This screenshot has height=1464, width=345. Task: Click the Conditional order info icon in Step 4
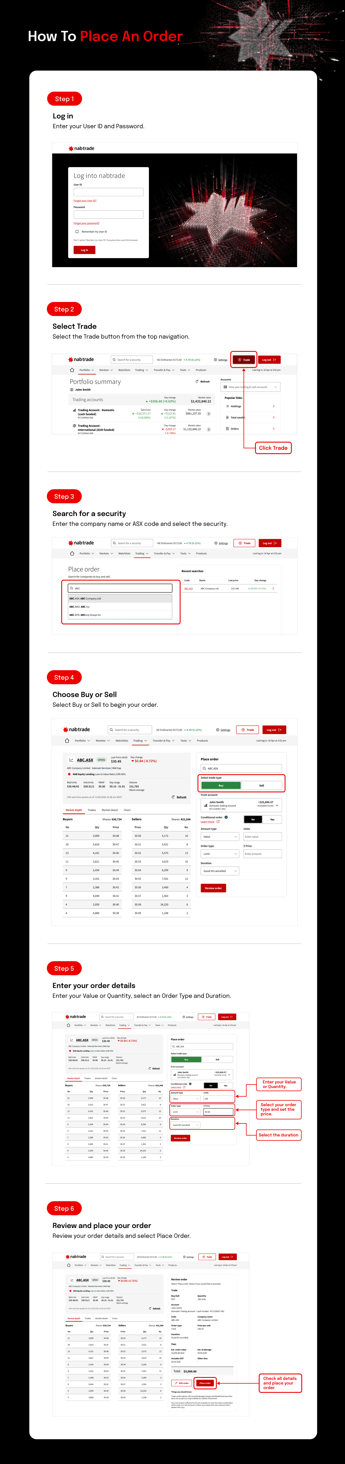click(227, 817)
